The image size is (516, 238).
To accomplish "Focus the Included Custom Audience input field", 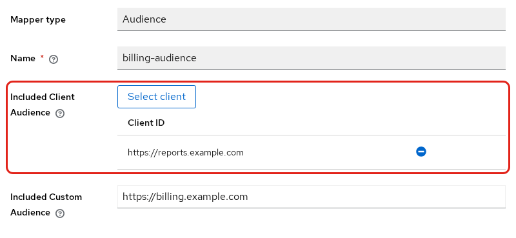I will 312,197.
